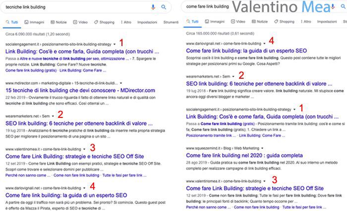Open the Altro menu in right results
Screen dimensions: 347x211
pyautogui.click(x=306, y=21)
